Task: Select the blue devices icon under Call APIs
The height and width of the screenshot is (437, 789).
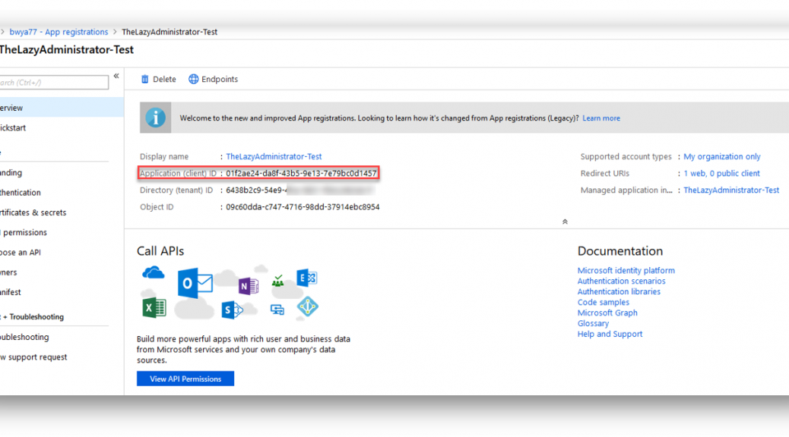Action: point(277,310)
